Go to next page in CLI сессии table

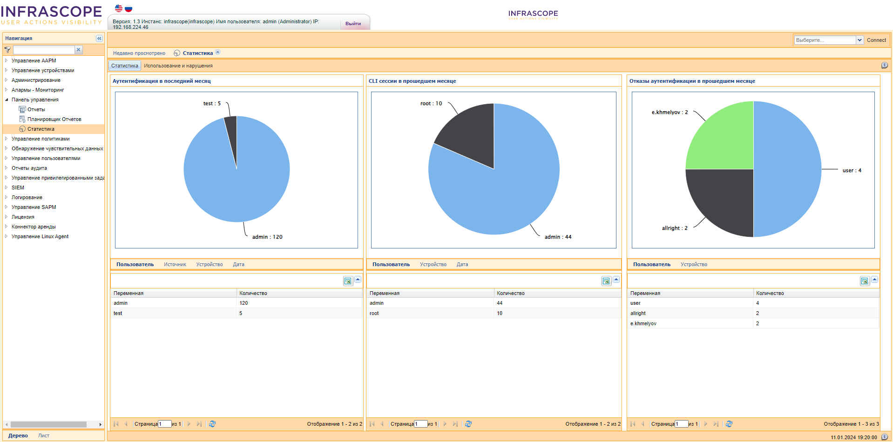pyautogui.click(x=445, y=424)
